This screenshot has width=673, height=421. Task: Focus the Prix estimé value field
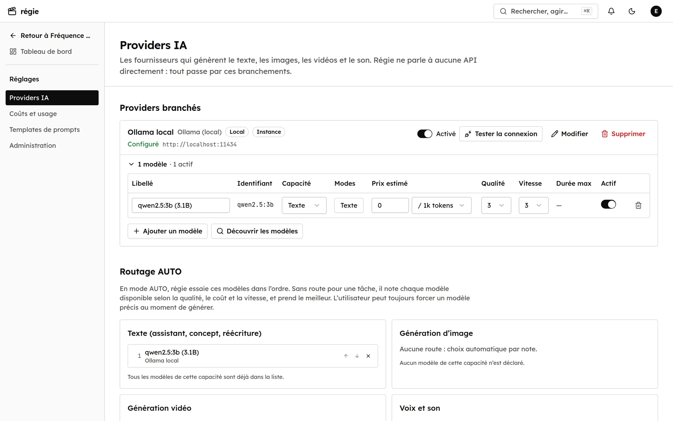coord(390,205)
